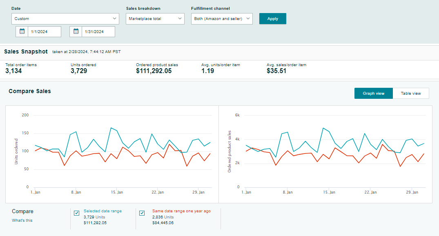Uncheck the Selected date range checkbox
Image resolution: width=439 pixels, height=236 pixels.
[76, 213]
